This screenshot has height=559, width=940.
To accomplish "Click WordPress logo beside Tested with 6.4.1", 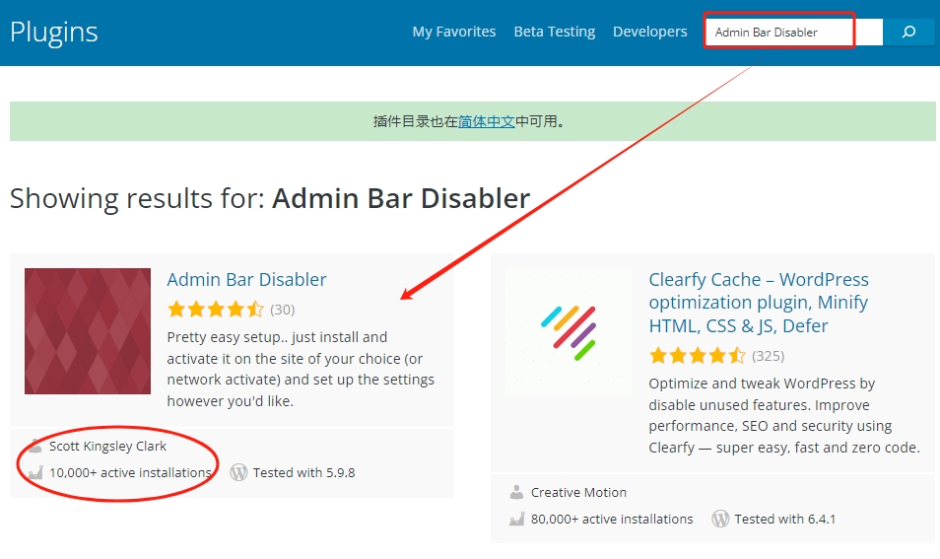I will pos(720,519).
